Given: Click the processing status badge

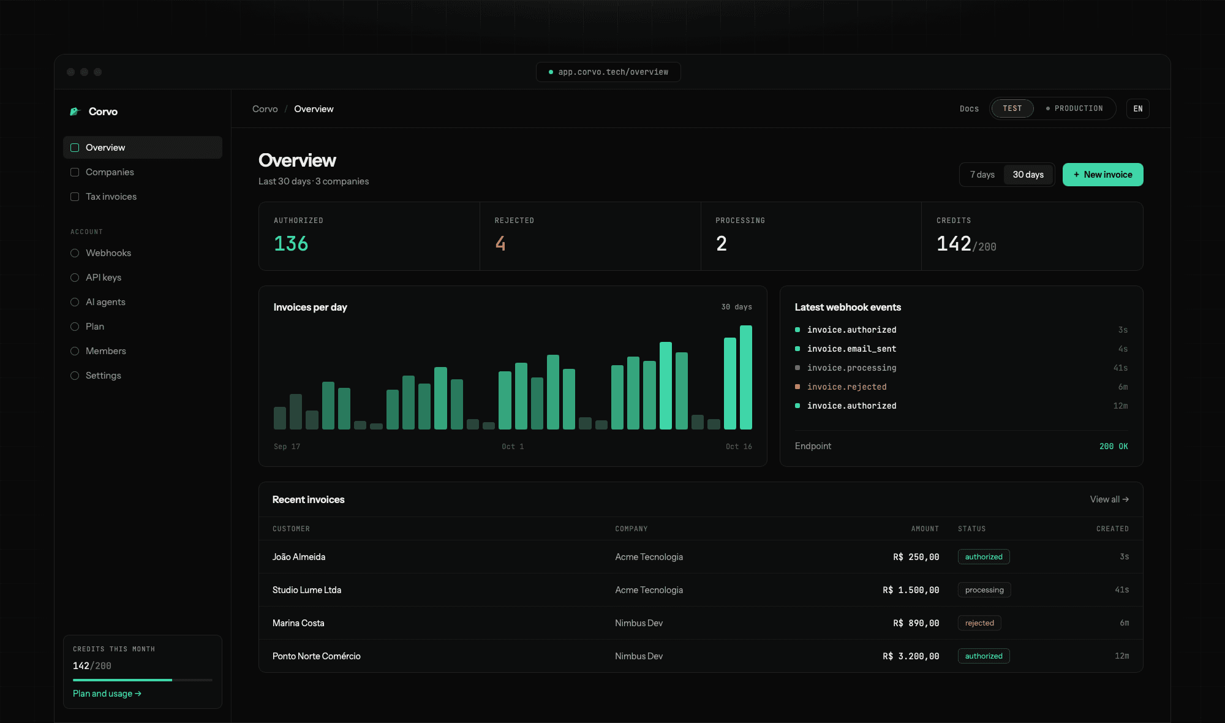Looking at the screenshot, I should [x=984, y=590].
